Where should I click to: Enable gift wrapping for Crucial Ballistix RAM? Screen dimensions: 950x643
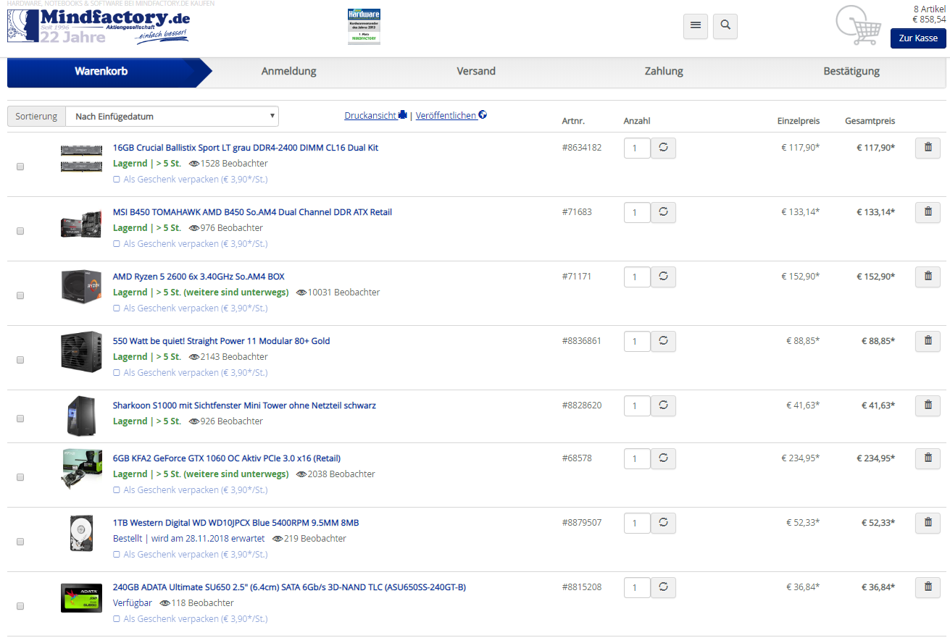click(117, 180)
